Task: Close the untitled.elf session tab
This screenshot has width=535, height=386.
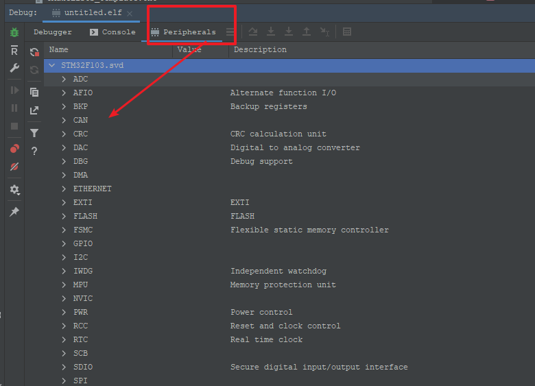Action: pyautogui.click(x=130, y=14)
